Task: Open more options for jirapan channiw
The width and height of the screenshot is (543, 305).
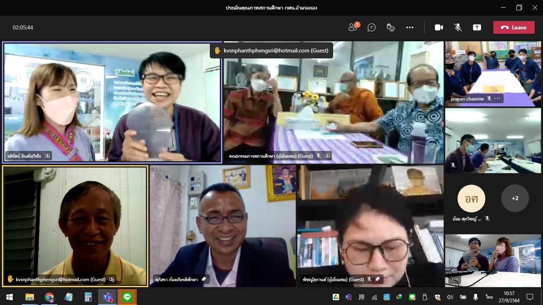Action: pos(498,98)
